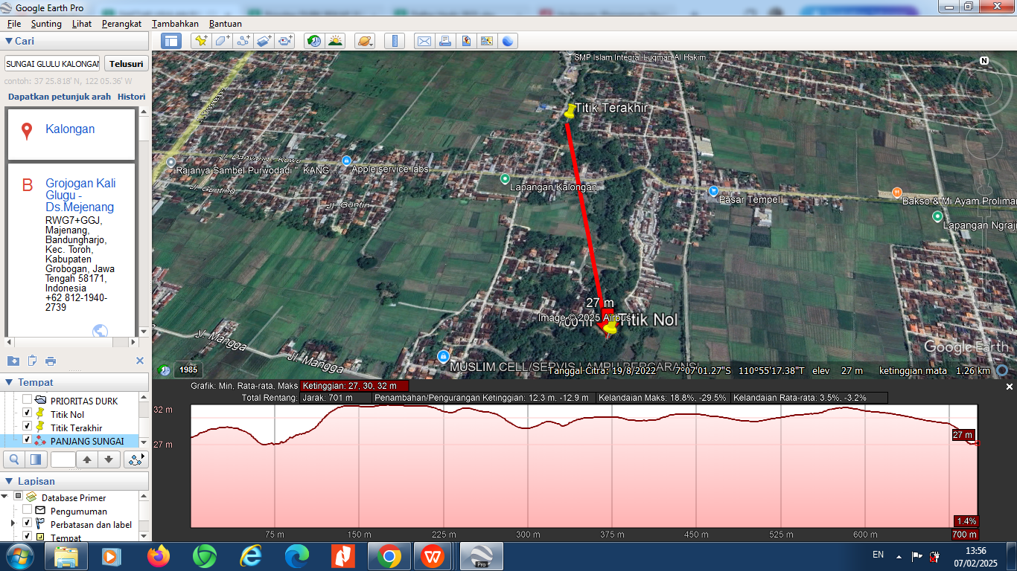
Task: Print search results icon
Action: tap(51, 361)
